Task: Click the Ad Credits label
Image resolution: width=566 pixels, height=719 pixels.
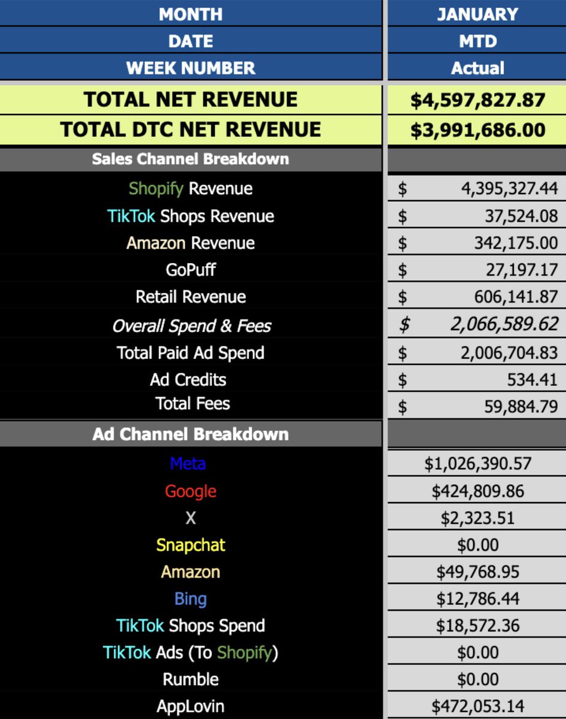Action: [x=188, y=379]
